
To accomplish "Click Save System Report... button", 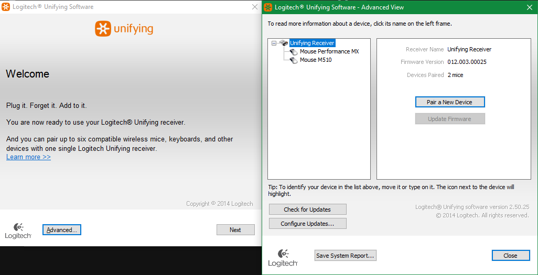I will coord(346,256).
